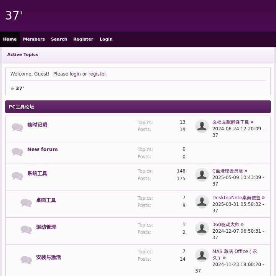Open the Search menu item
The width and height of the screenshot is (276, 276).
(x=59, y=39)
